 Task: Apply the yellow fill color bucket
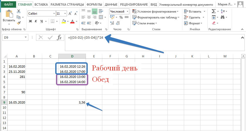pos(64,21)
